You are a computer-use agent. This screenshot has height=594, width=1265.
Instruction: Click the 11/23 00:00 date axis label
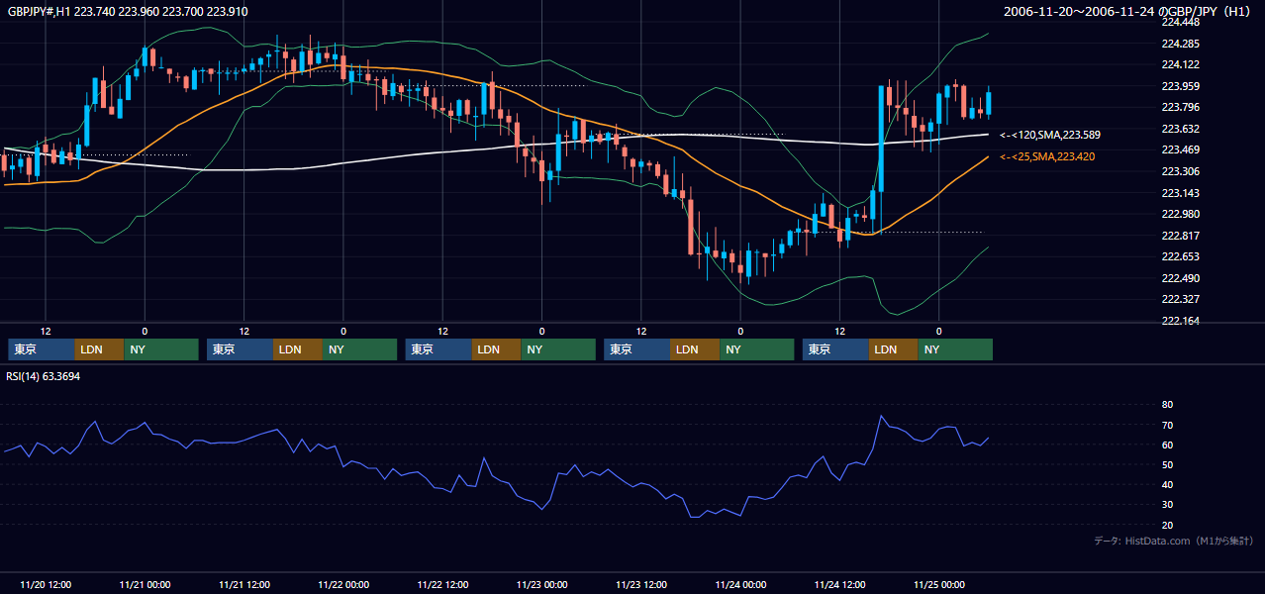pyautogui.click(x=541, y=584)
